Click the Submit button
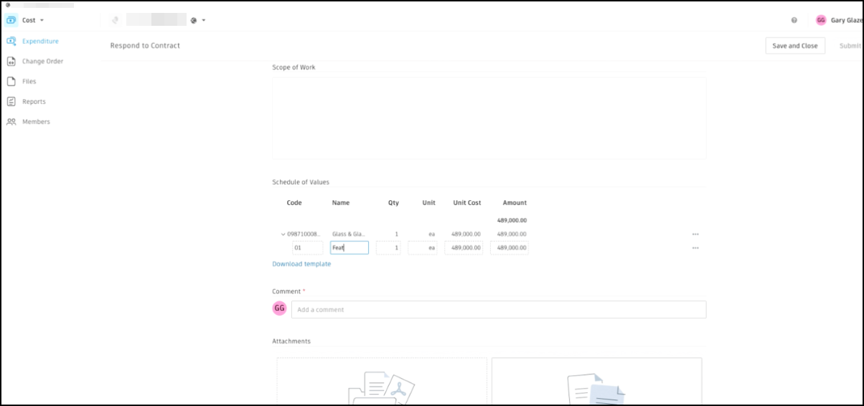The image size is (864, 406). (x=850, y=45)
